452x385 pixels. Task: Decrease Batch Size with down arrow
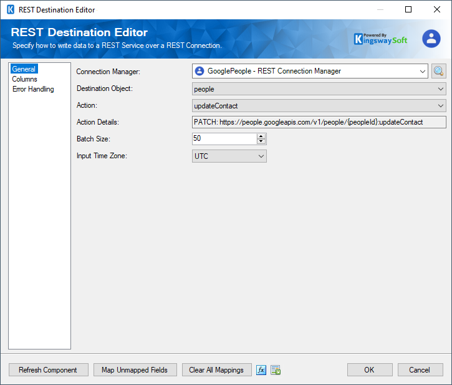tap(261, 141)
